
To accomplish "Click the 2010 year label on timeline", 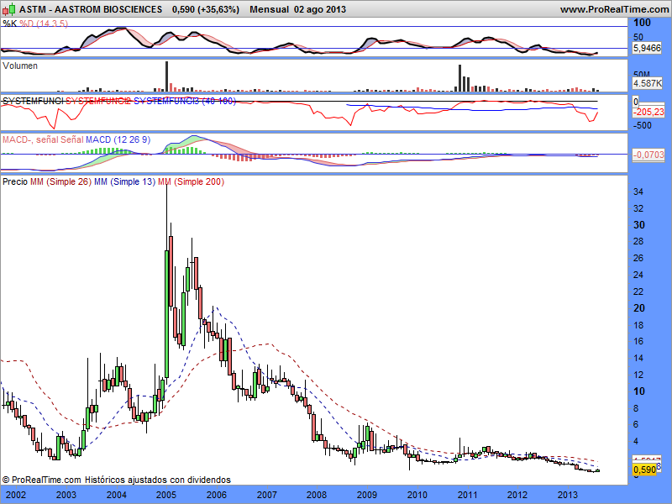I will pos(417,495).
